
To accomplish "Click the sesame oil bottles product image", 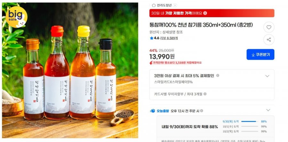I will (x=70, y=70).
